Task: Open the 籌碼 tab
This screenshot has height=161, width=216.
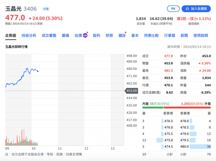Action: (65, 36)
